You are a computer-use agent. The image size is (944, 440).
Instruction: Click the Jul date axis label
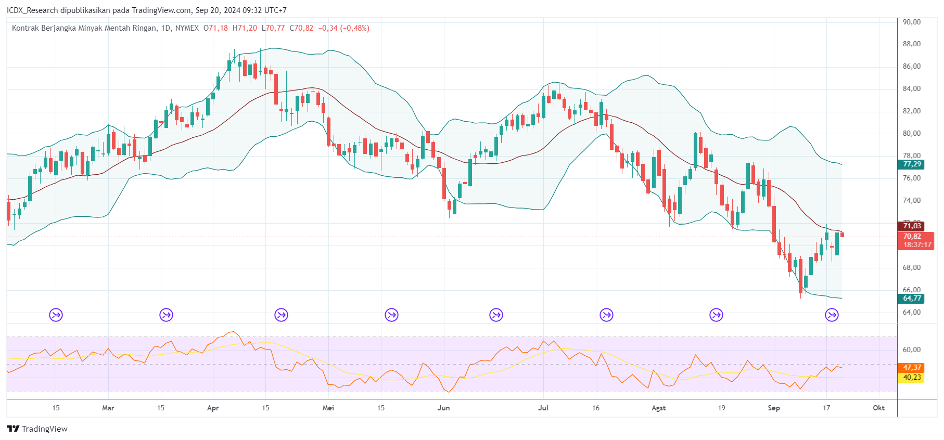point(543,408)
